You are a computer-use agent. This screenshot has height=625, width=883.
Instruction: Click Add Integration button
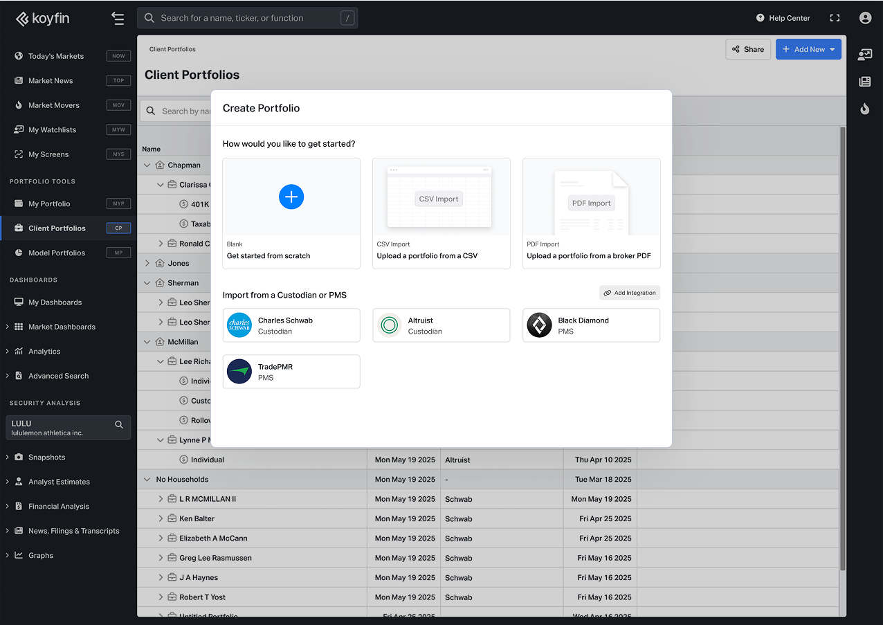pyautogui.click(x=630, y=293)
